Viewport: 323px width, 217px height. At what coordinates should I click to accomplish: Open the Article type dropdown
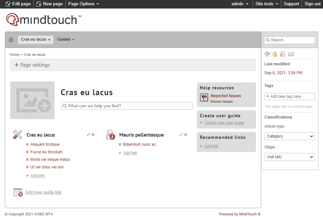click(289, 136)
